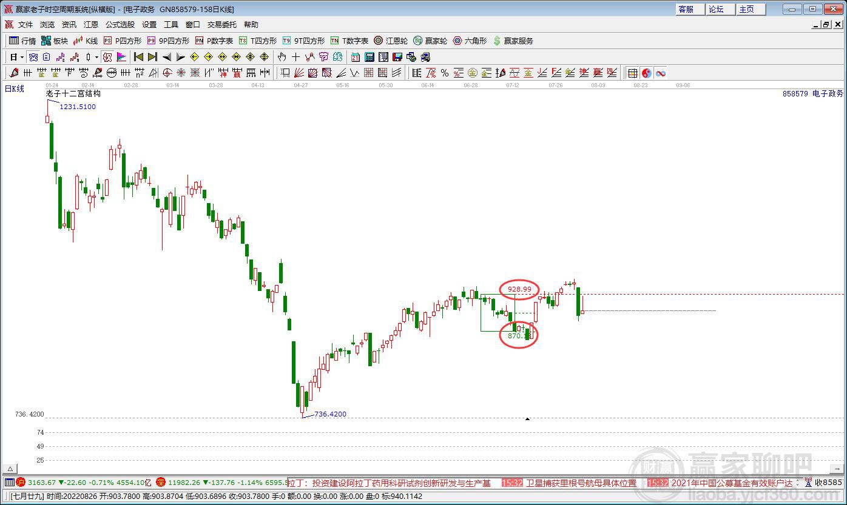Open the 工具 menu
The image size is (847, 505).
click(171, 24)
